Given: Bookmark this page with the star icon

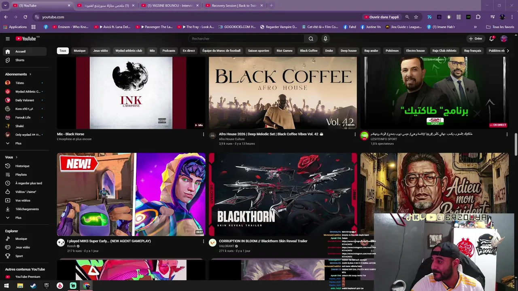Looking at the screenshot, I should coord(416,17).
